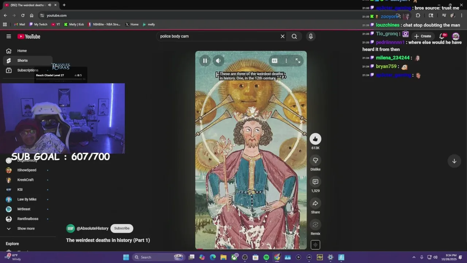Screen dimensions: 467x263
Task: Open the apps grid in bookmarks bar
Action: pos(5,24)
